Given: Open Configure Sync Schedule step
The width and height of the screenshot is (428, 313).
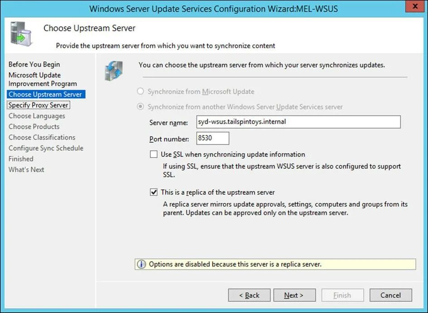Looking at the screenshot, I should 46,148.
